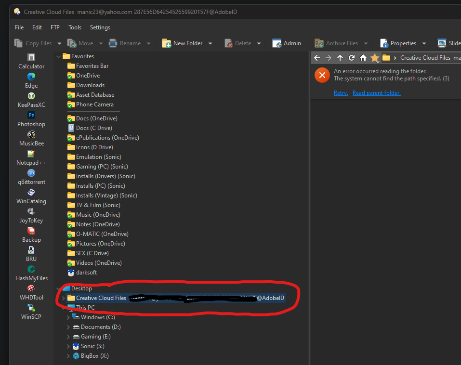This screenshot has height=365, width=461.
Task: Open the Tools menu
Action: click(x=75, y=27)
